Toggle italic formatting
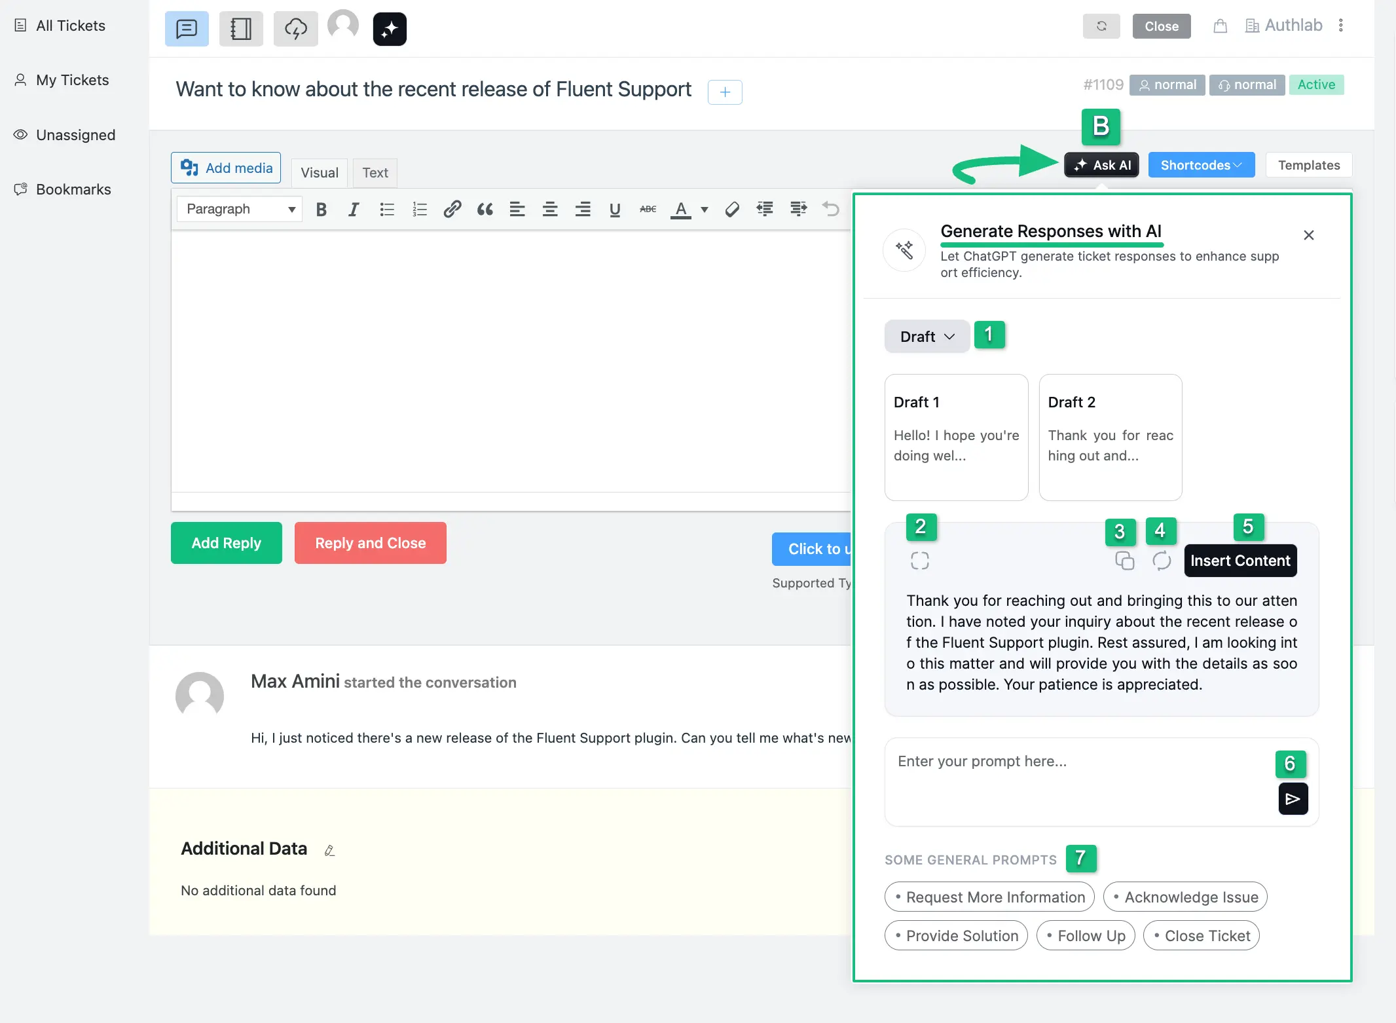This screenshot has width=1396, height=1023. click(354, 210)
